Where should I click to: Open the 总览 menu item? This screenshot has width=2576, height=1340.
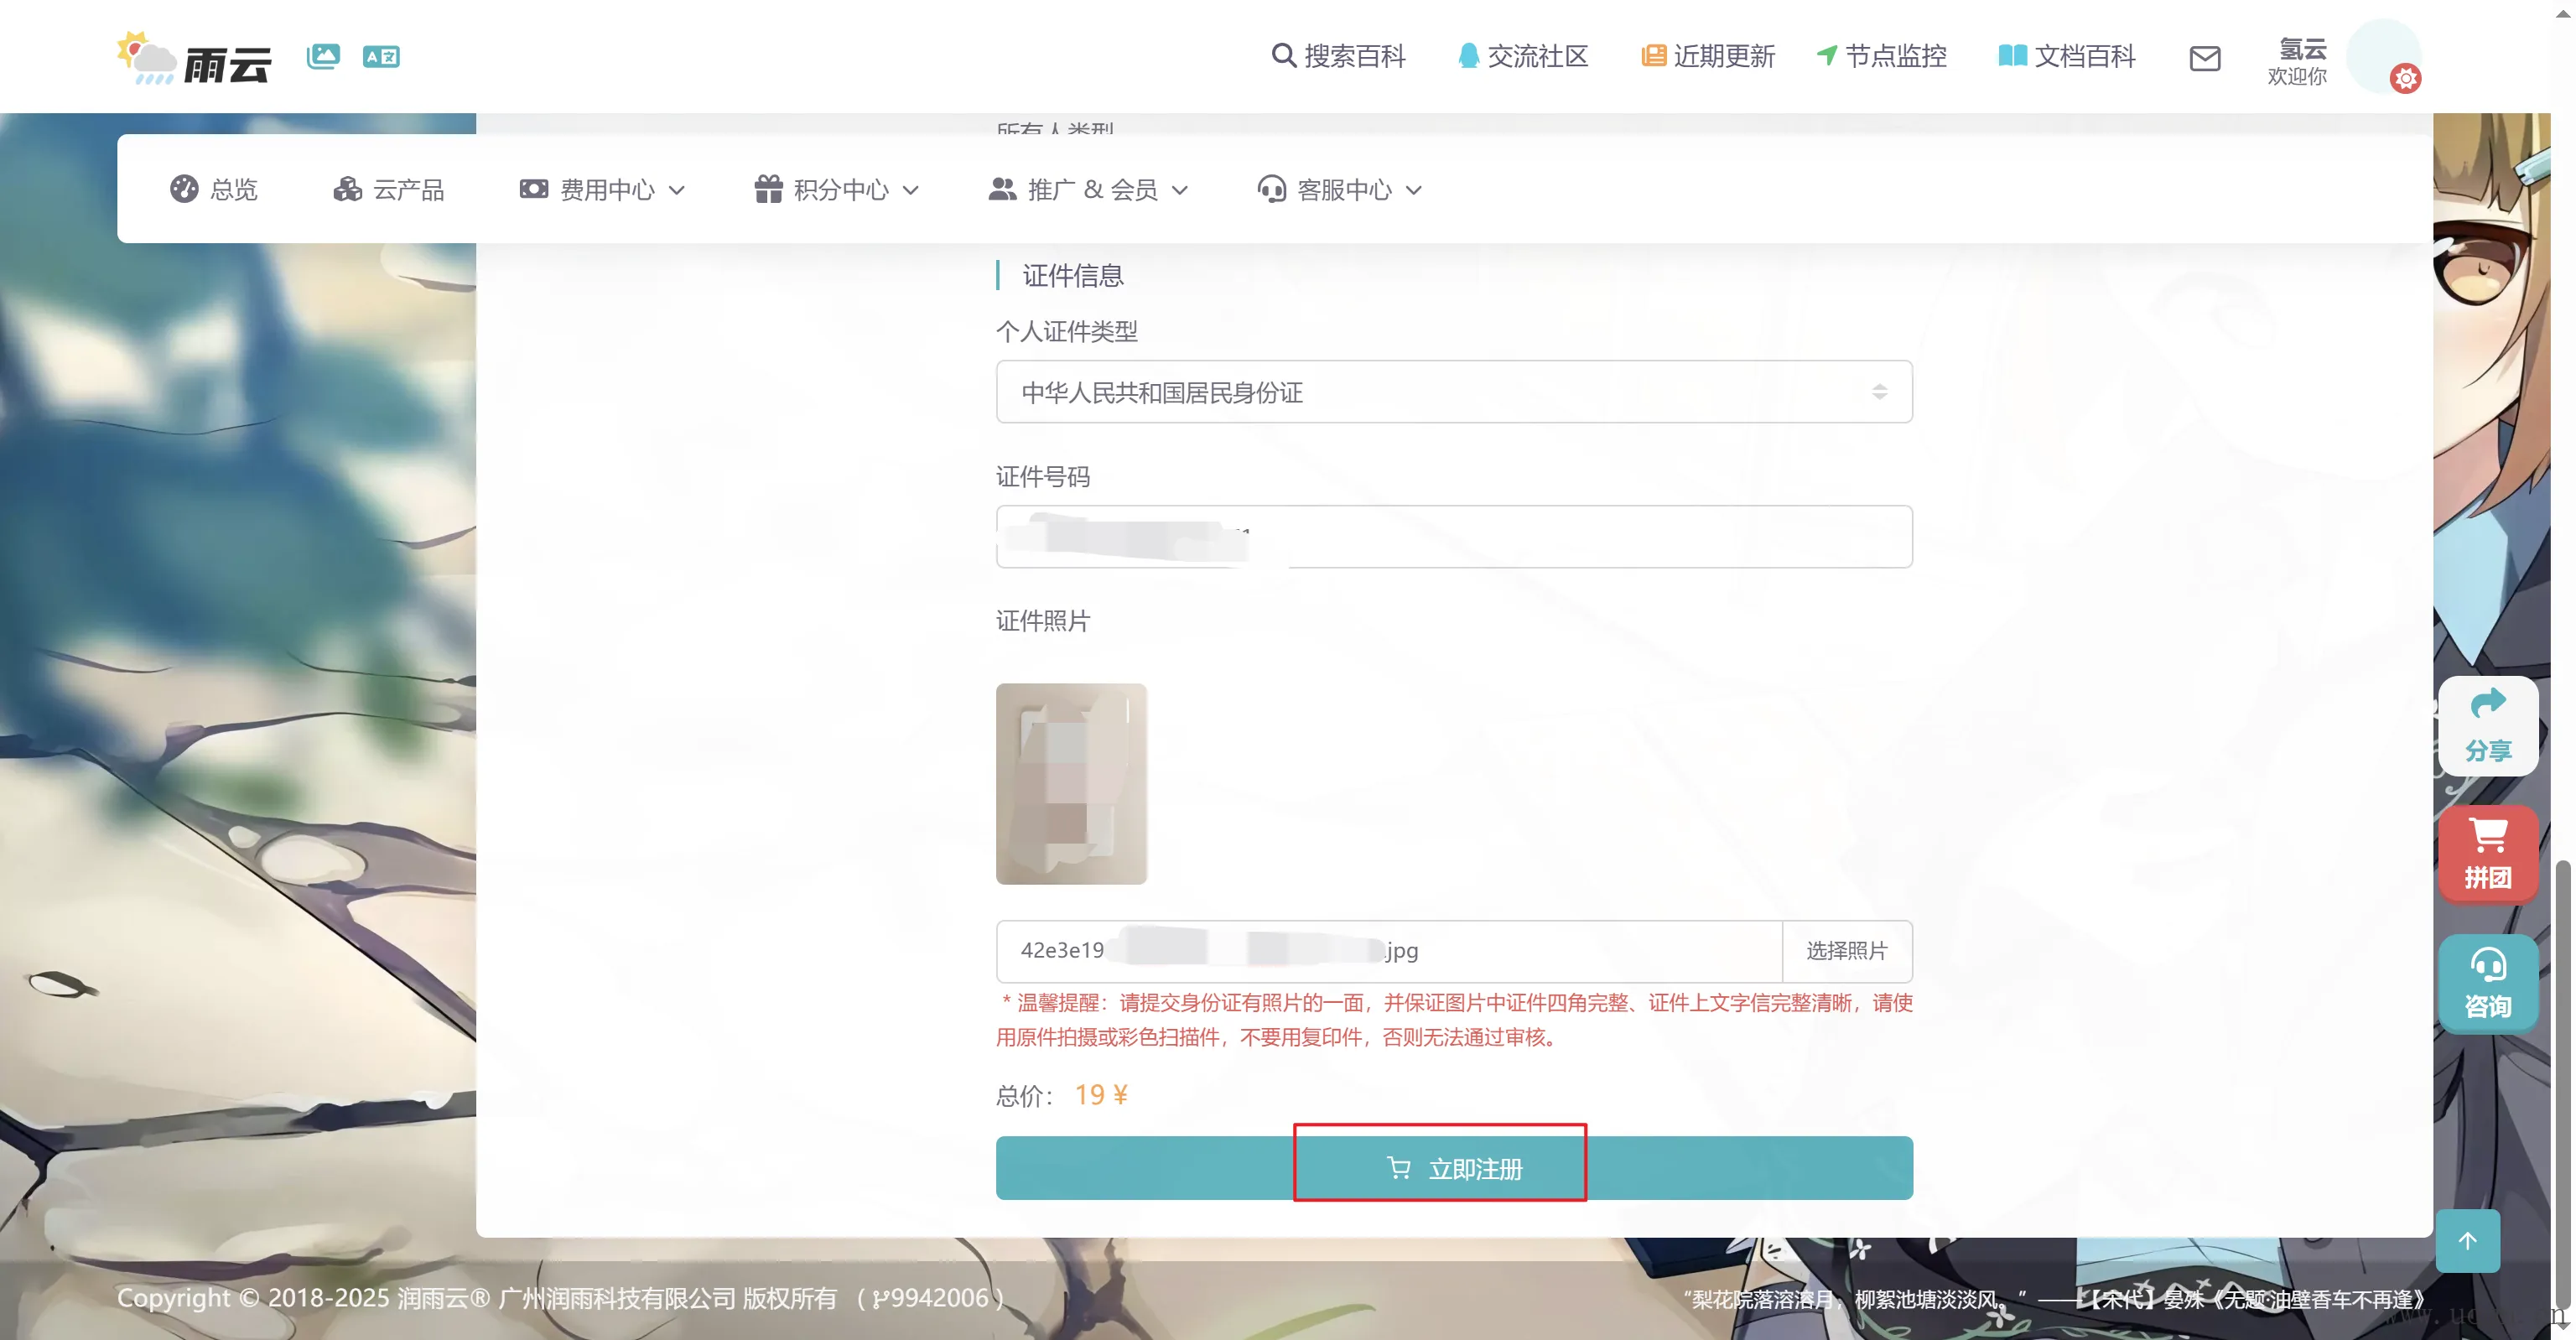(x=214, y=189)
